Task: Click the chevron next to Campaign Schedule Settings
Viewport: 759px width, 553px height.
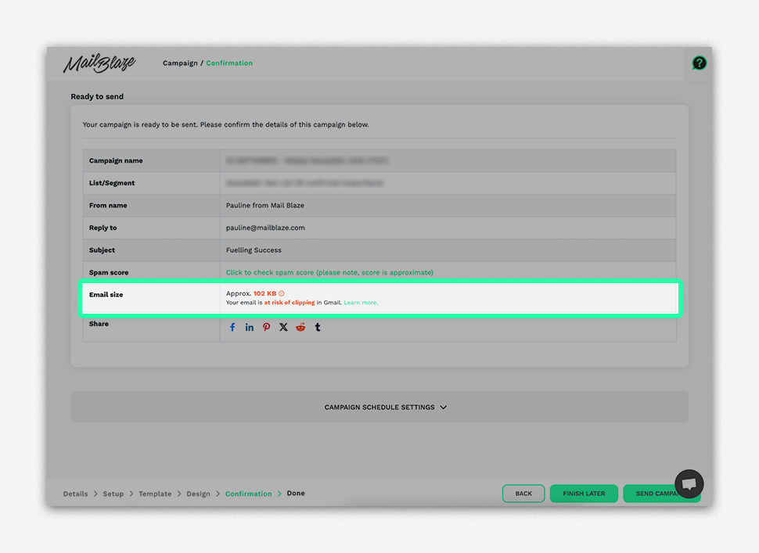Action: (x=444, y=408)
